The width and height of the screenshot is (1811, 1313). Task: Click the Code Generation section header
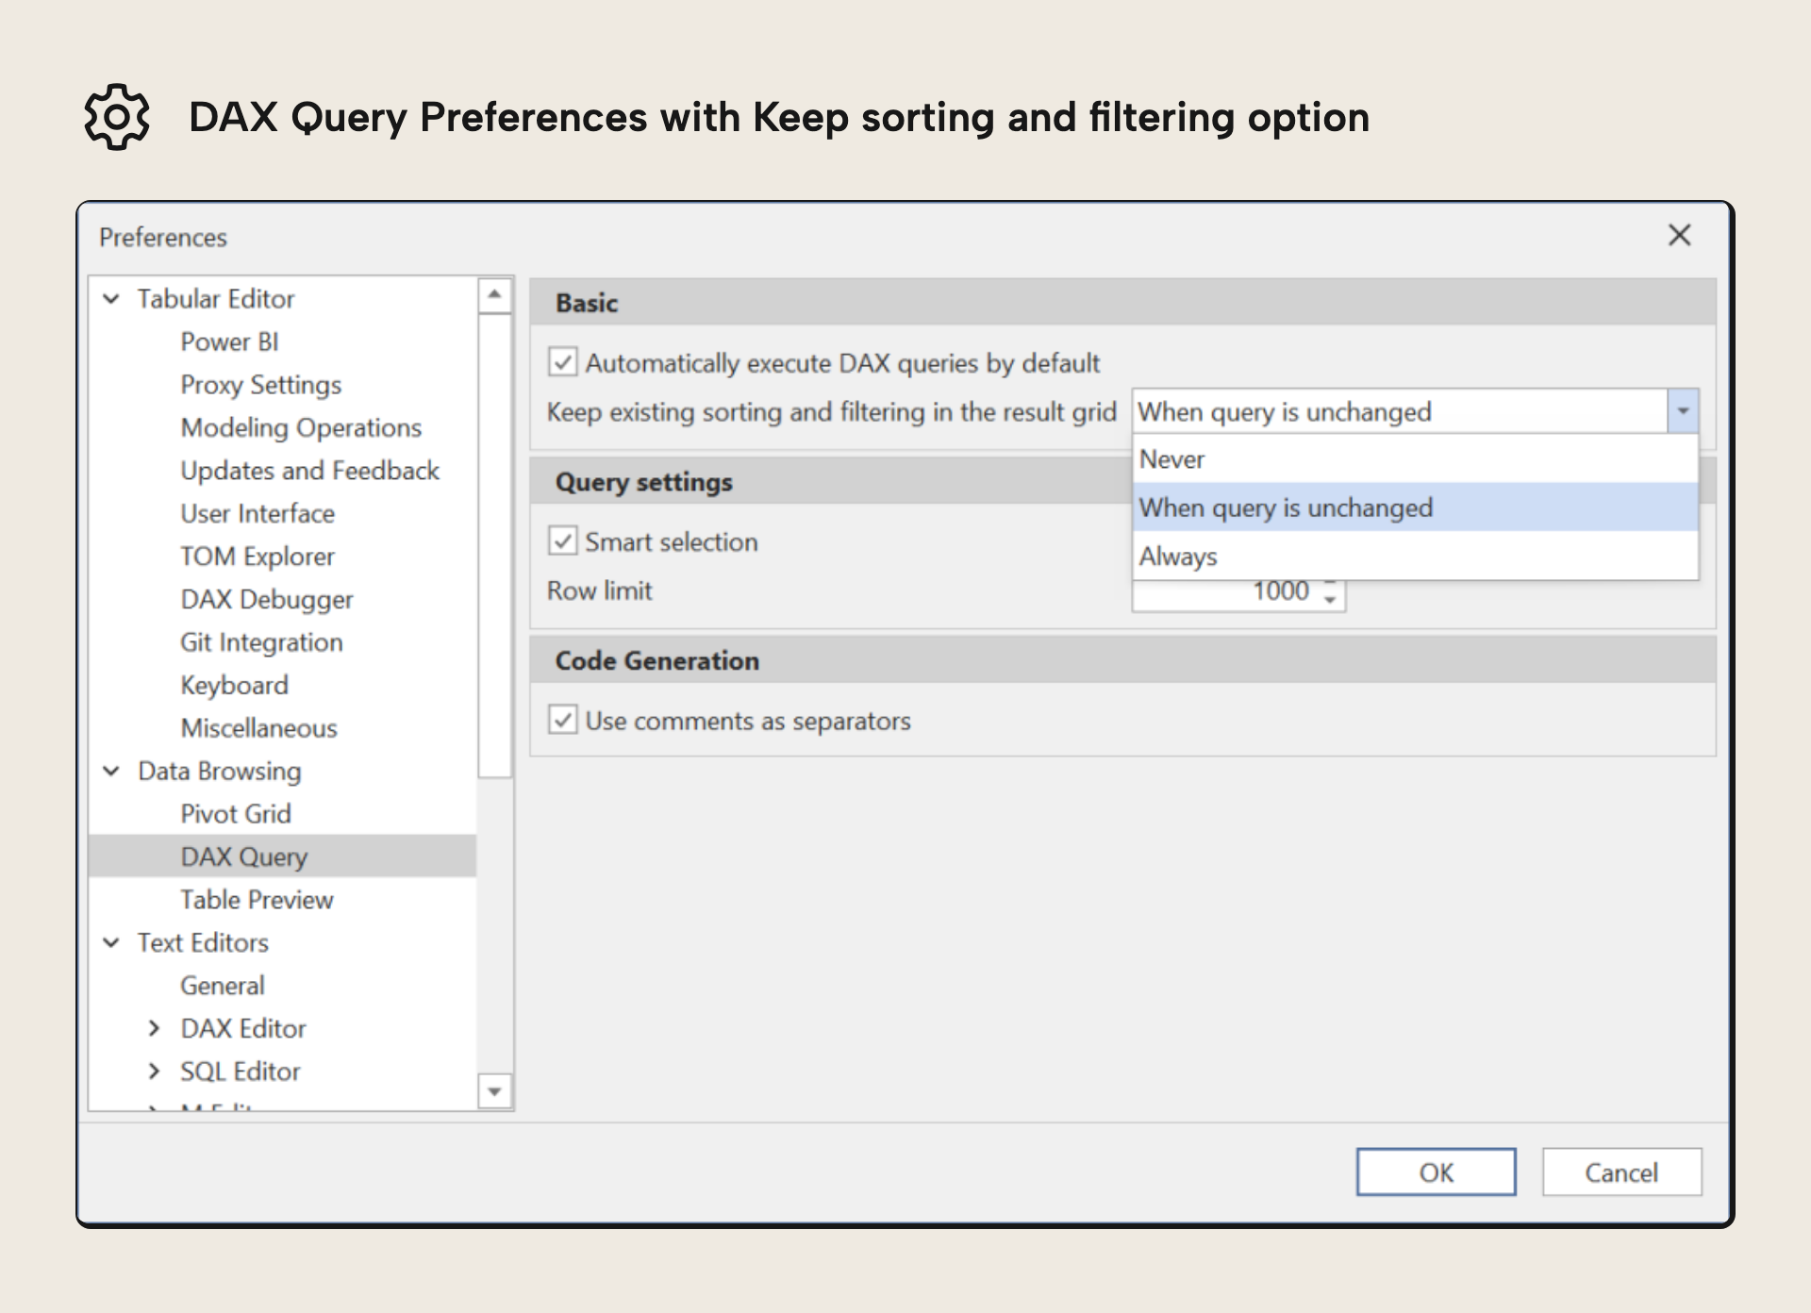click(1122, 660)
